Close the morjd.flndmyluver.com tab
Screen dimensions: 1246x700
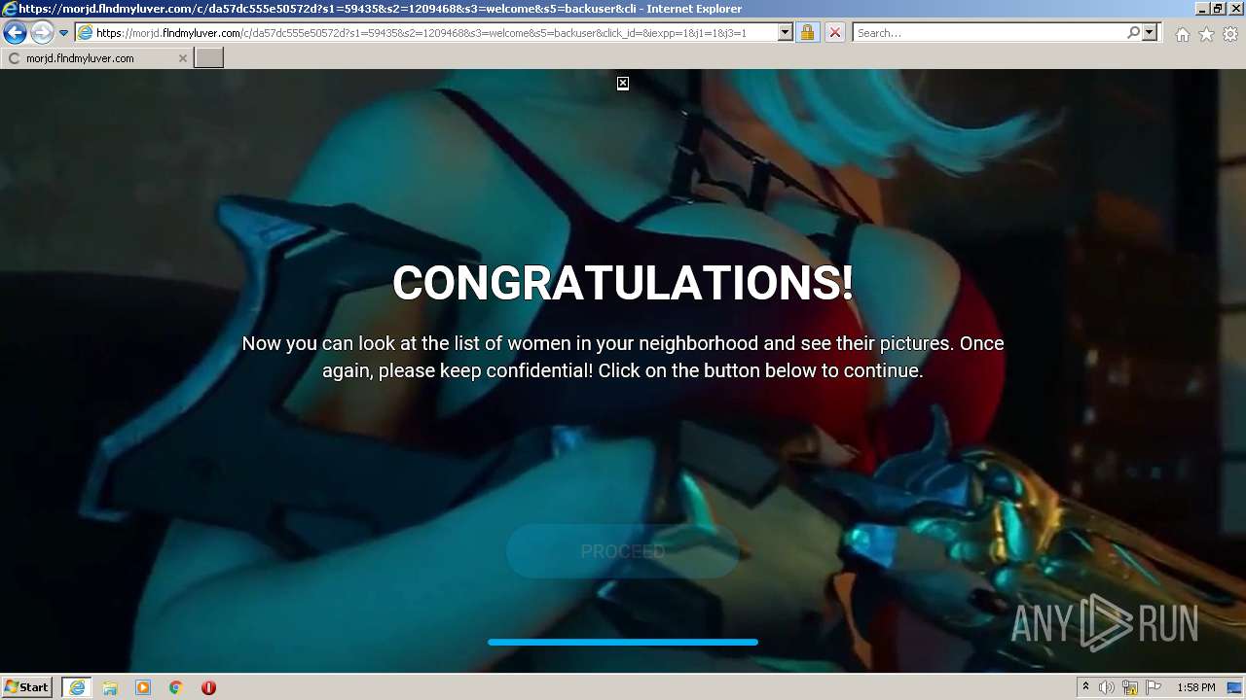pyautogui.click(x=182, y=58)
